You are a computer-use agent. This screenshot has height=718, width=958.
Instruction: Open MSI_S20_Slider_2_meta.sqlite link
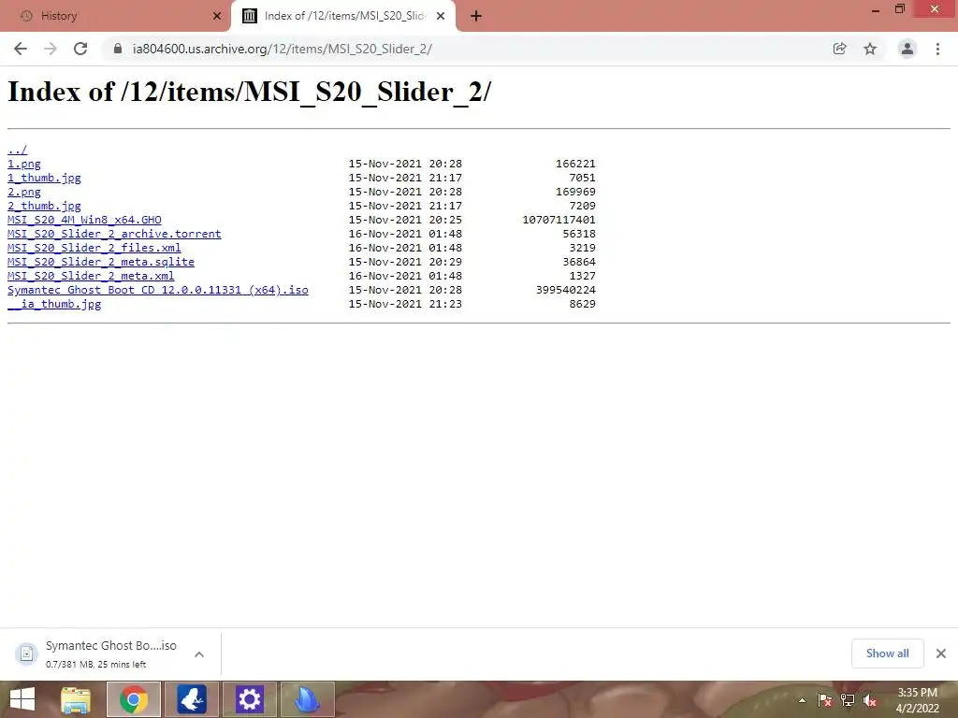click(x=101, y=262)
